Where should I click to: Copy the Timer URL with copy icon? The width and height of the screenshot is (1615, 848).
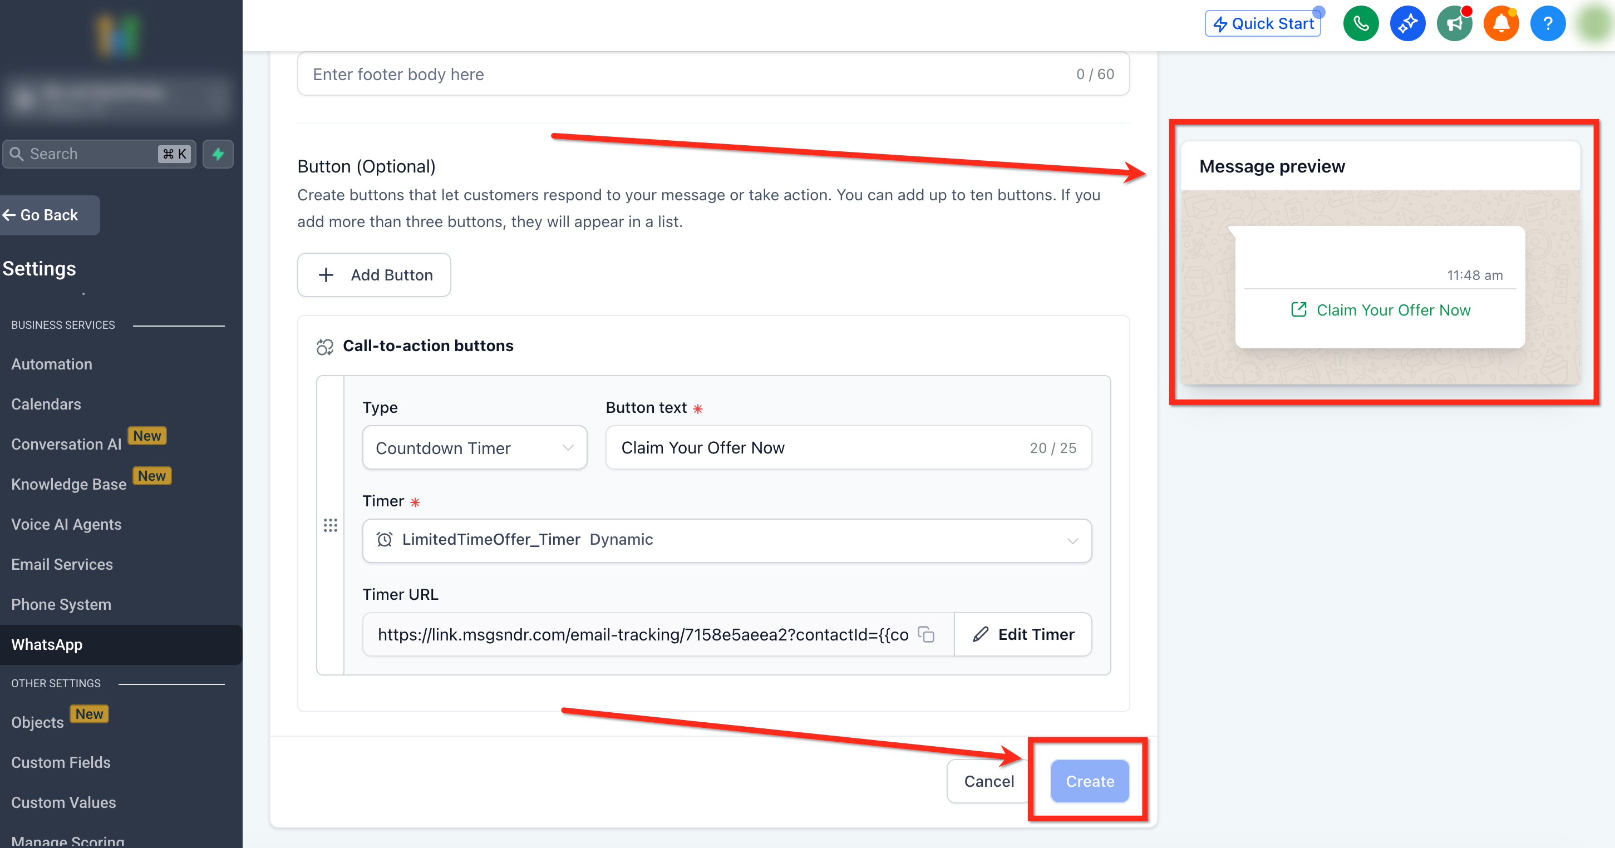(x=926, y=634)
